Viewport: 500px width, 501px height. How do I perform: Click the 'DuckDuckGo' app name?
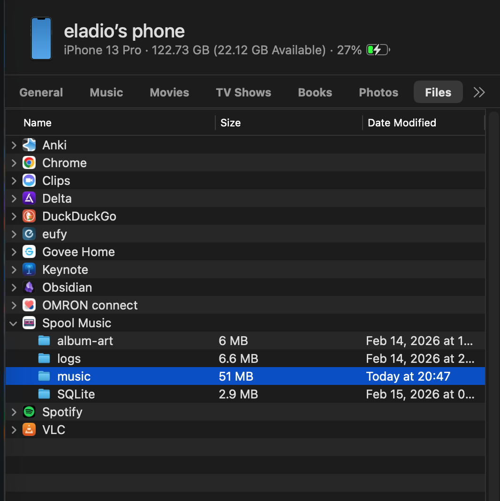(x=79, y=216)
